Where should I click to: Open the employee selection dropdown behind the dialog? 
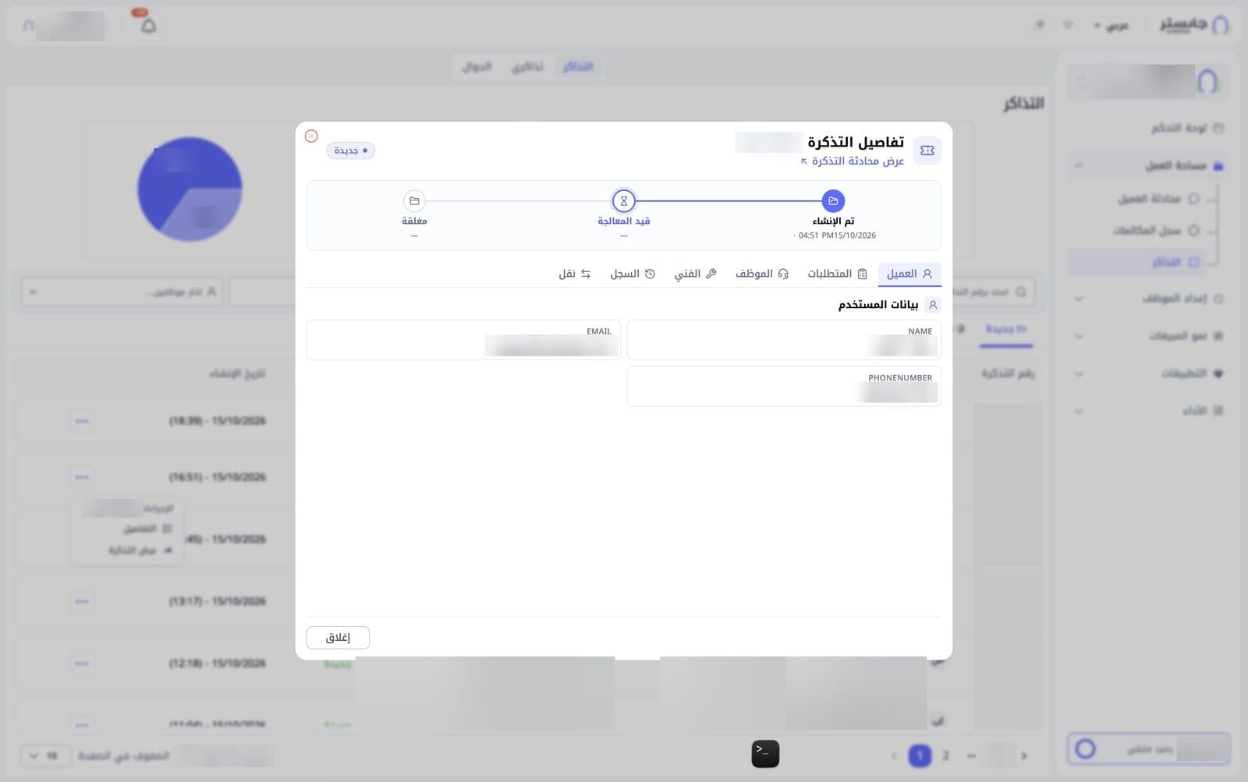point(122,292)
